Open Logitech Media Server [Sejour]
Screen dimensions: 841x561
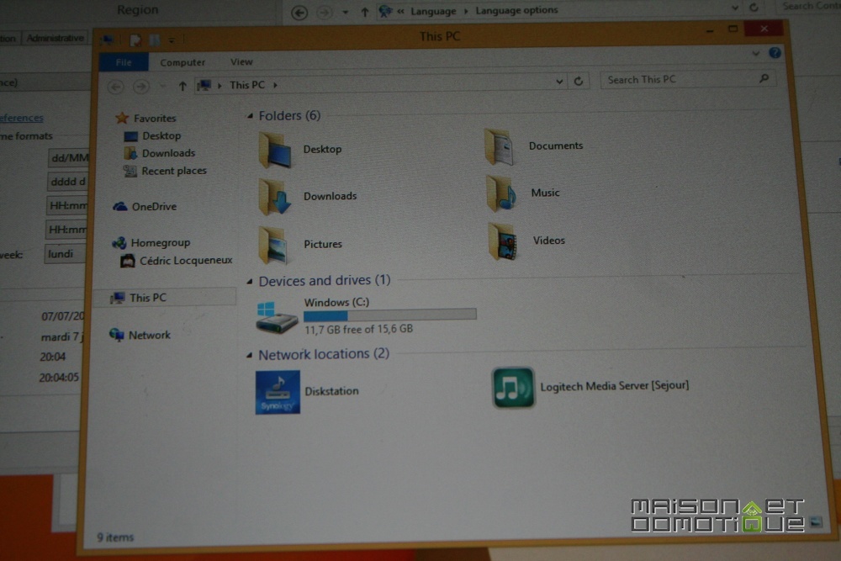point(590,387)
